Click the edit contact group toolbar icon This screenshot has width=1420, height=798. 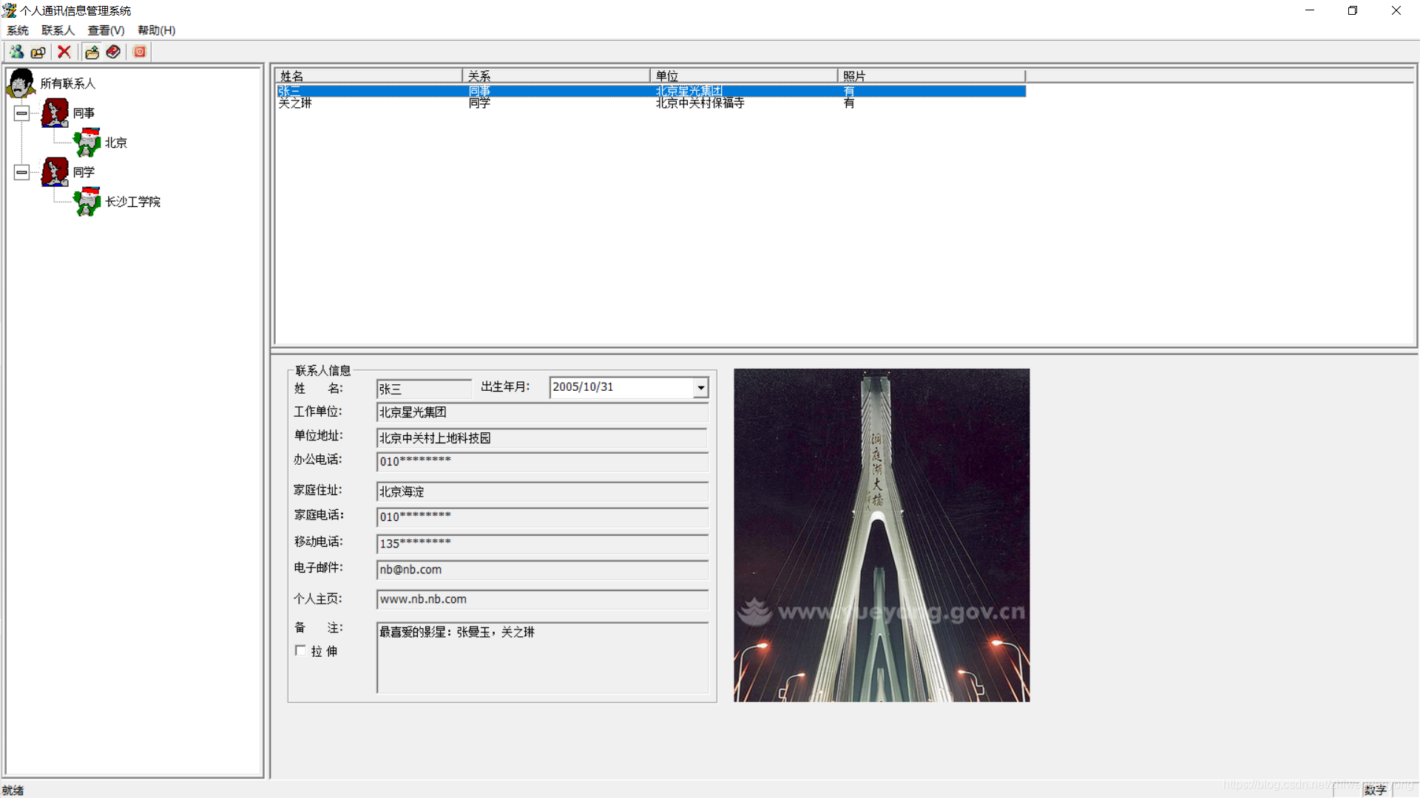(x=38, y=52)
